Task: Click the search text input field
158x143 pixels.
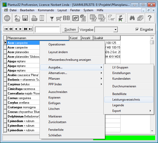Action: tap(47, 30)
